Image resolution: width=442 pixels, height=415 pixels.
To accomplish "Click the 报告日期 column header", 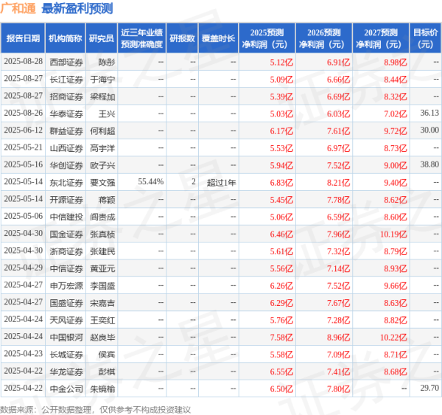I will pyautogui.click(x=23, y=38).
